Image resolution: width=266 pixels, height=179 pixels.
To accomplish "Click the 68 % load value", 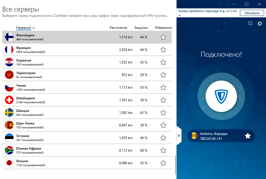I will point(144,150).
